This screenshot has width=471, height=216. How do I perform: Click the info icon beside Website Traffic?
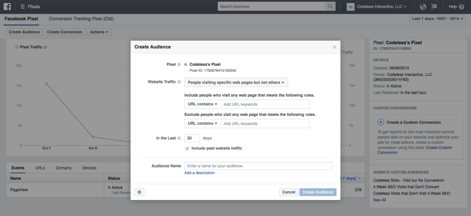pos(179,82)
